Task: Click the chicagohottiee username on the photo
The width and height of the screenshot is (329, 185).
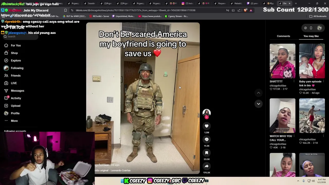Action: (102, 165)
